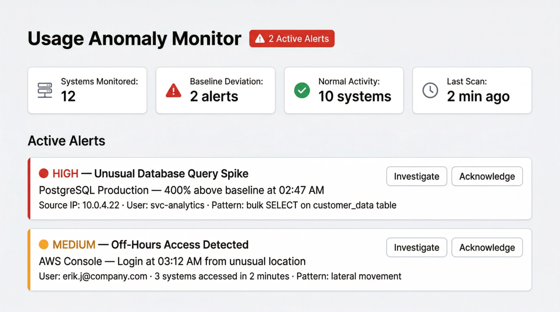Click Investigate on the Off-Hours Access alert
This screenshot has width=560, height=312.
pyautogui.click(x=416, y=247)
